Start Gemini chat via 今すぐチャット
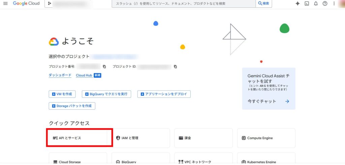 click(268, 101)
